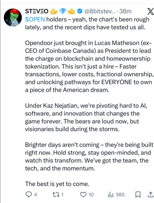Click the STEVEO display name
Screen dimensions: 154x203
tap(37, 11)
